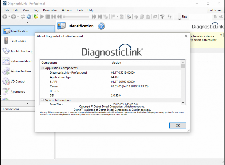Open the Edit menu
This screenshot has width=225, height=165.
pos(16,10)
